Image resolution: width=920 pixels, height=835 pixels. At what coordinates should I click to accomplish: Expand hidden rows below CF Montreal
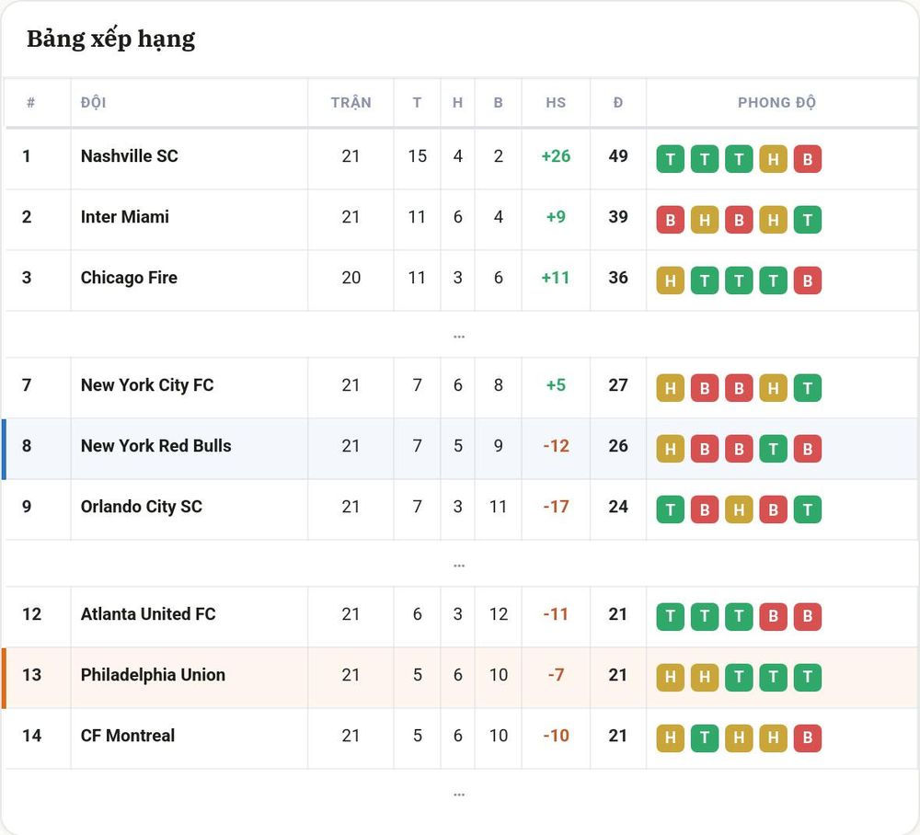(x=459, y=795)
